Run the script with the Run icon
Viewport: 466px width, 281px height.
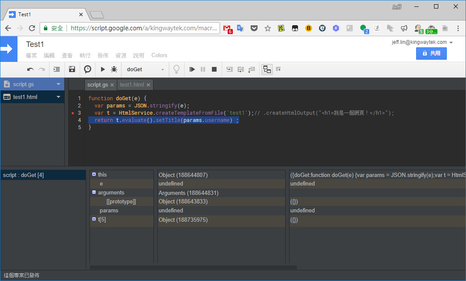[102, 69]
